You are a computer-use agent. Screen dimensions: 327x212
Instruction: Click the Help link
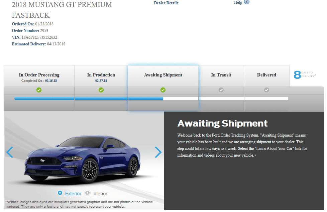click(238, 2)
